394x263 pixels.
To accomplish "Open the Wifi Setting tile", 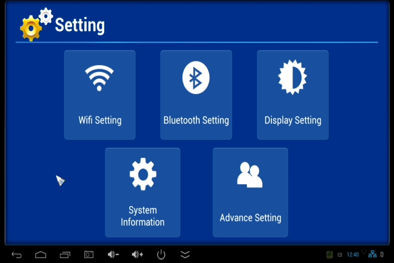I will (x=100, y=95).
